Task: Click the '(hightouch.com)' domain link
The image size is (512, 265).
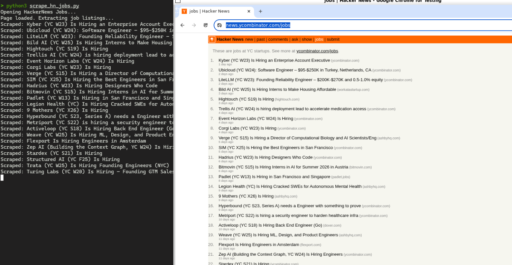Action: point(287,100)
